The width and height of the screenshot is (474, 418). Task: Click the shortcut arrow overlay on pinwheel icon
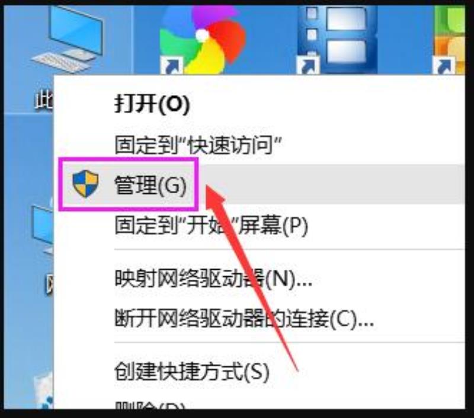[171, 65]
